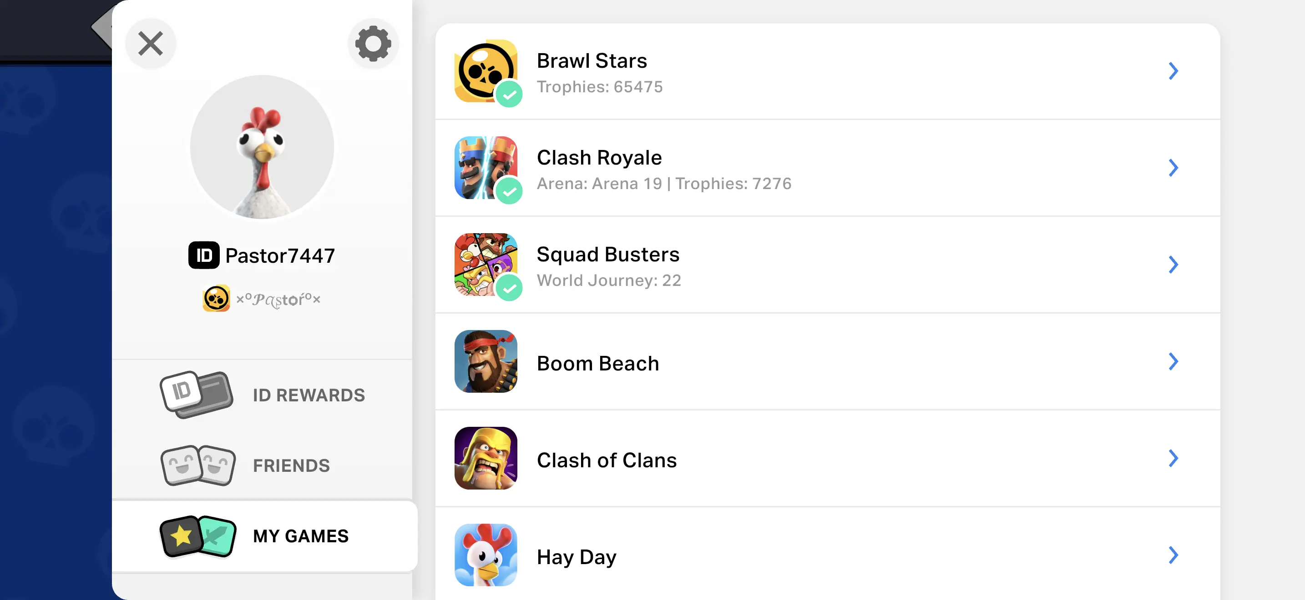1305x600 pixels.
Task: Click the chicken profile avatar
Action: click(262, 147)
